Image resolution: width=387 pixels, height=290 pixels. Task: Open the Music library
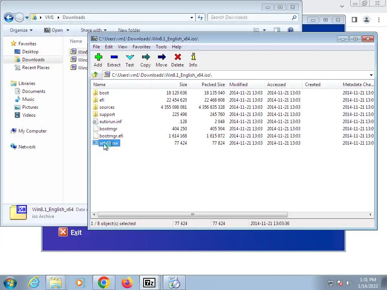(x=28, y=99)
